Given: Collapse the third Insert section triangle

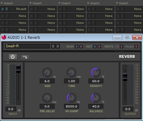Looking at the screenshot, I should (59, 3).
